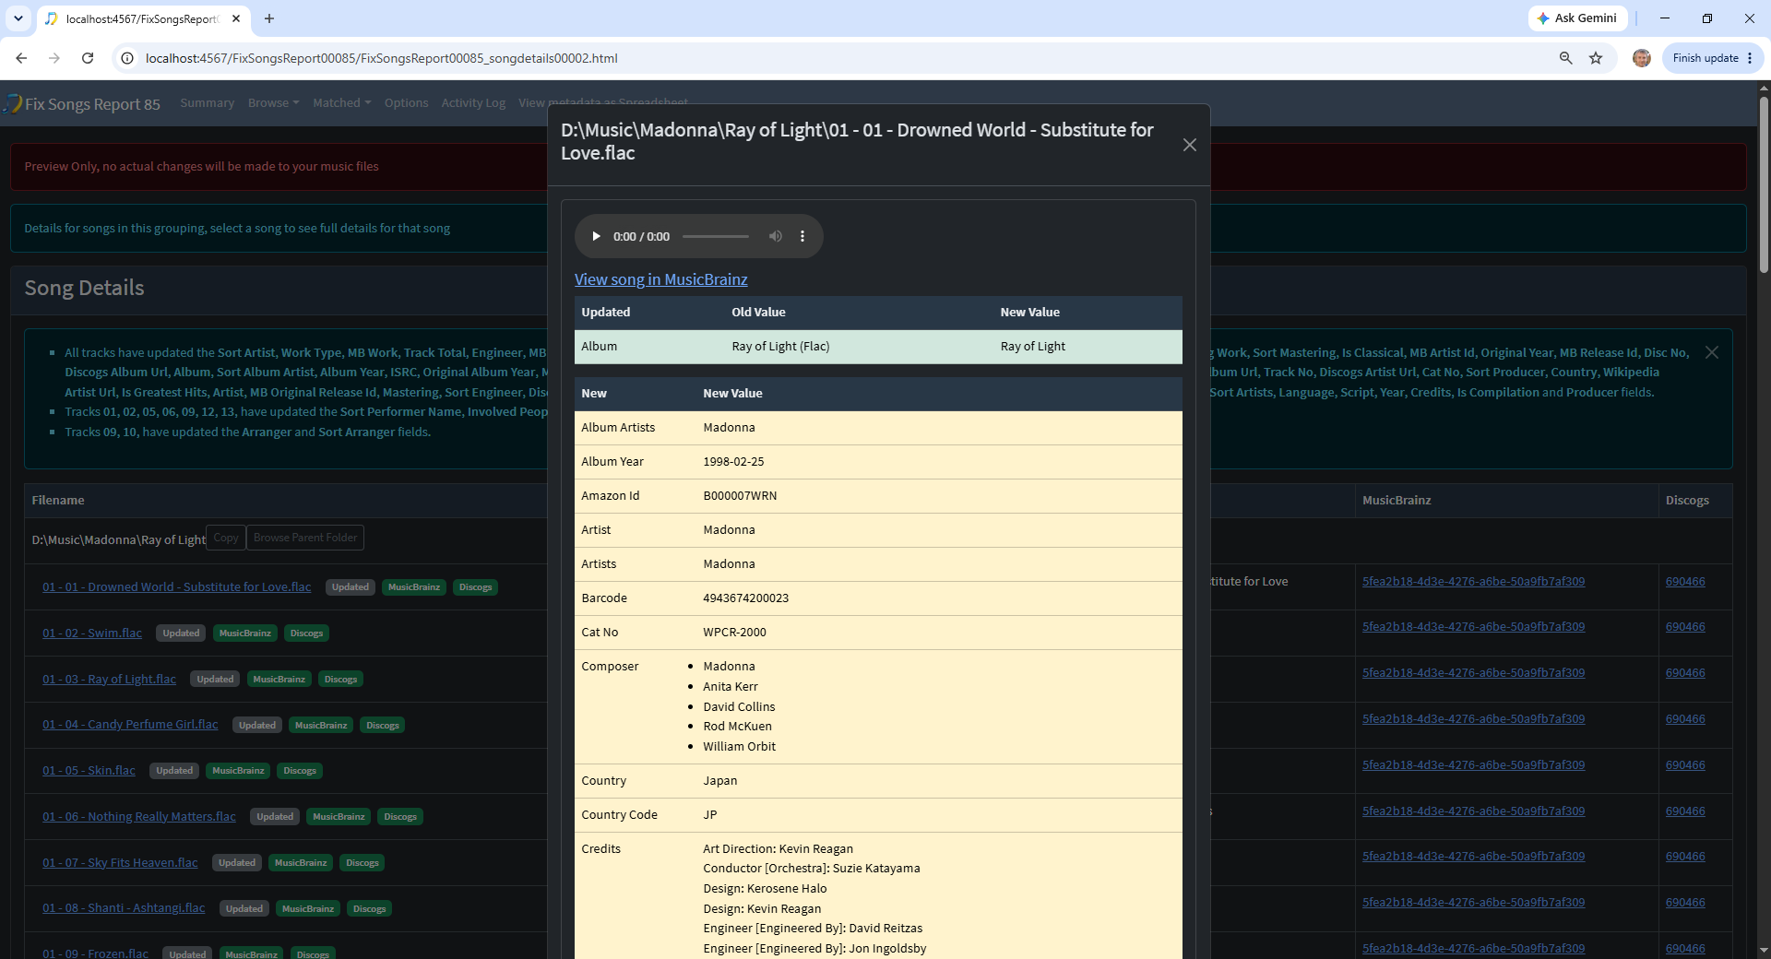This screenshot has width=1771, height=959.
Task: Mute the audio player volume
Action: tap(776, 237)
